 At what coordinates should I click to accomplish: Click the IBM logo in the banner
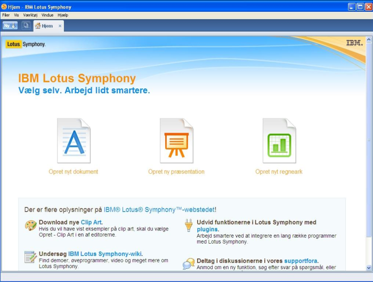click(354, 43)
